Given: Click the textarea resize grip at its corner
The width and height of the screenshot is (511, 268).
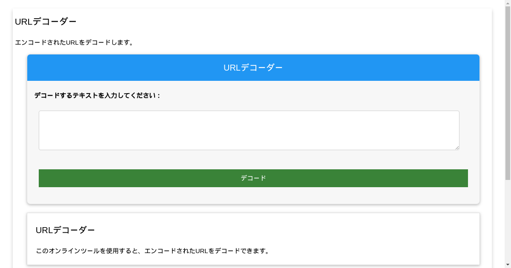Looking at the screenshot, I should 457,148.
